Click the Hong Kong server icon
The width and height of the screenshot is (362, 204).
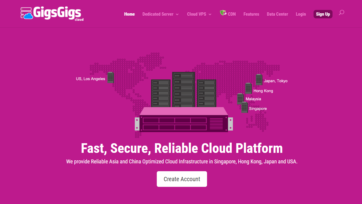point(248,88)
